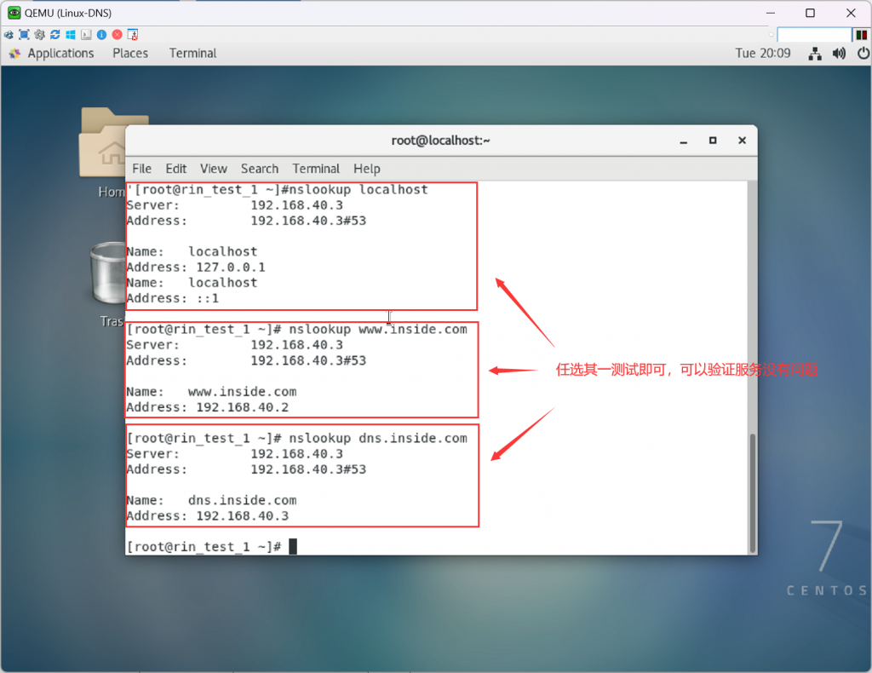Open QEMU settings gear icon
Viewport: 872px width, 673px height.
pyautogui.click(x=39, y=35)
